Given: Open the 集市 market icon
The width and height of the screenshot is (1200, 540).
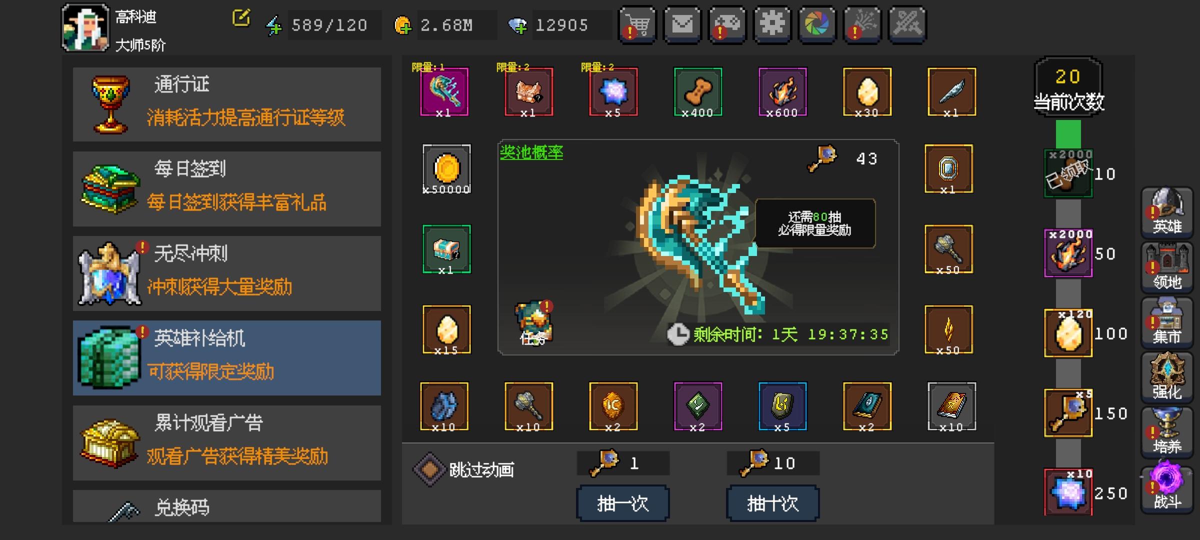Looking at the screenshot, I should pyautogui.click(x=1167, y=322).
